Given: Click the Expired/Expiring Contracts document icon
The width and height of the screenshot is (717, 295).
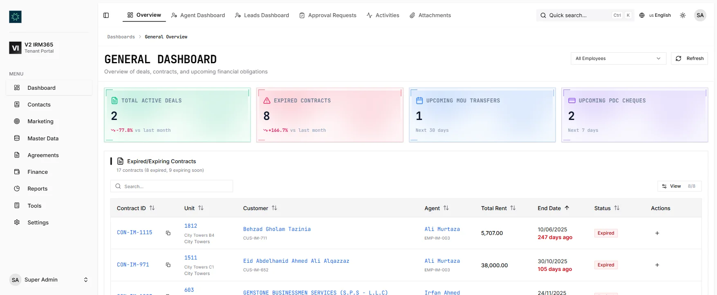Looking at the screenshot, I should pyautogui.click(x=120, y=161).
